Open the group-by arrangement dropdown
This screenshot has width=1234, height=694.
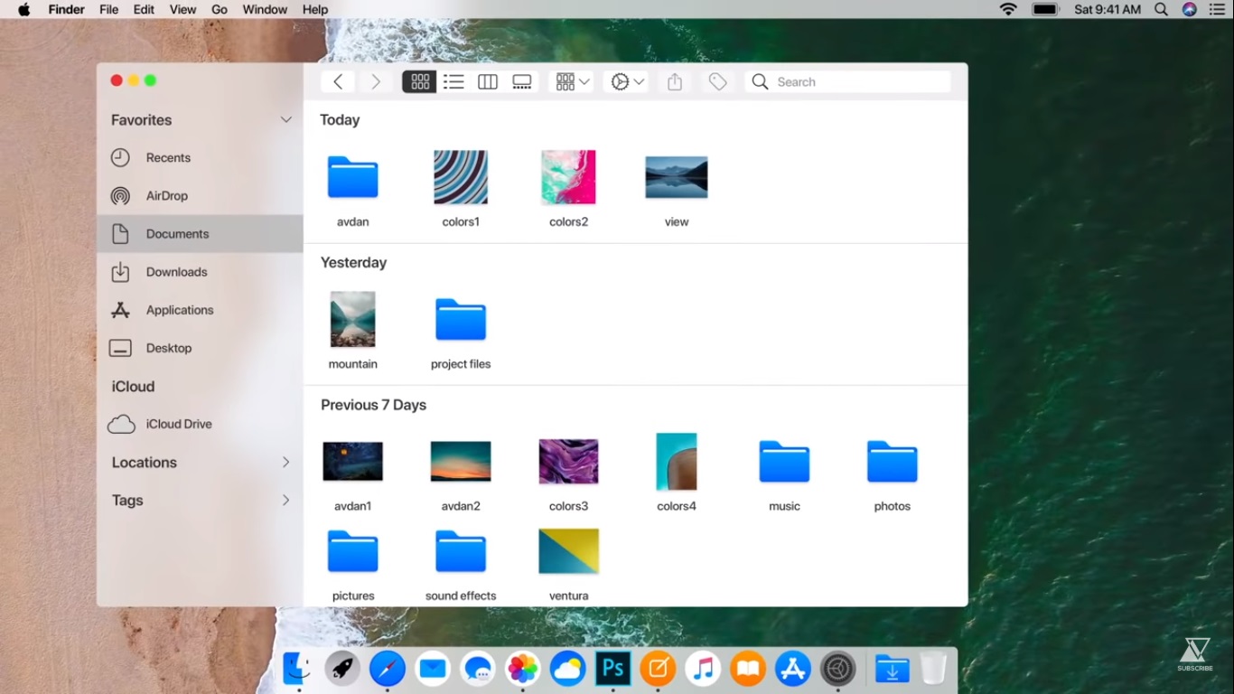[x=572, y=82]
